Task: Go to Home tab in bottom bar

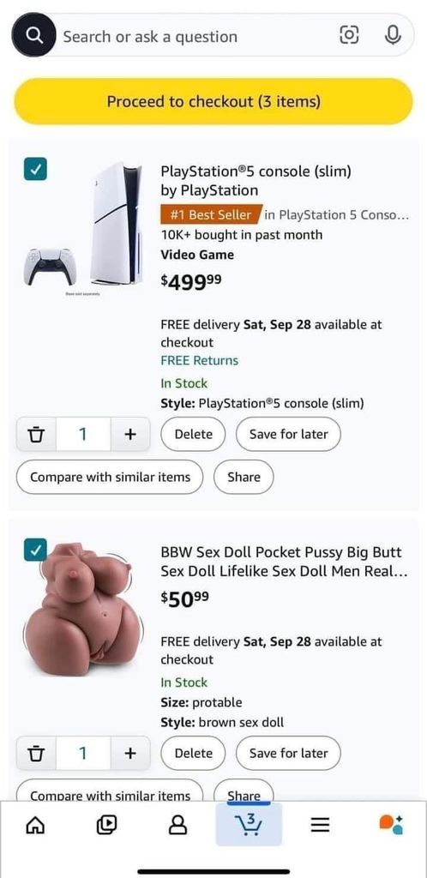Action: (35, 824)
